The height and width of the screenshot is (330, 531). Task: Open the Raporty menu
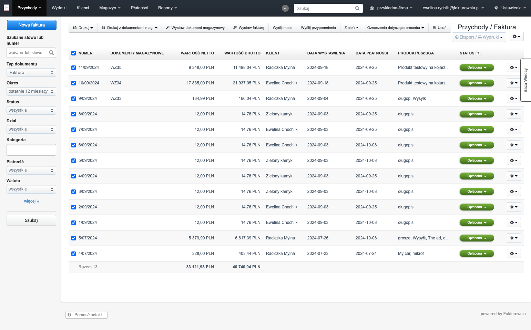tap(167, 8)
